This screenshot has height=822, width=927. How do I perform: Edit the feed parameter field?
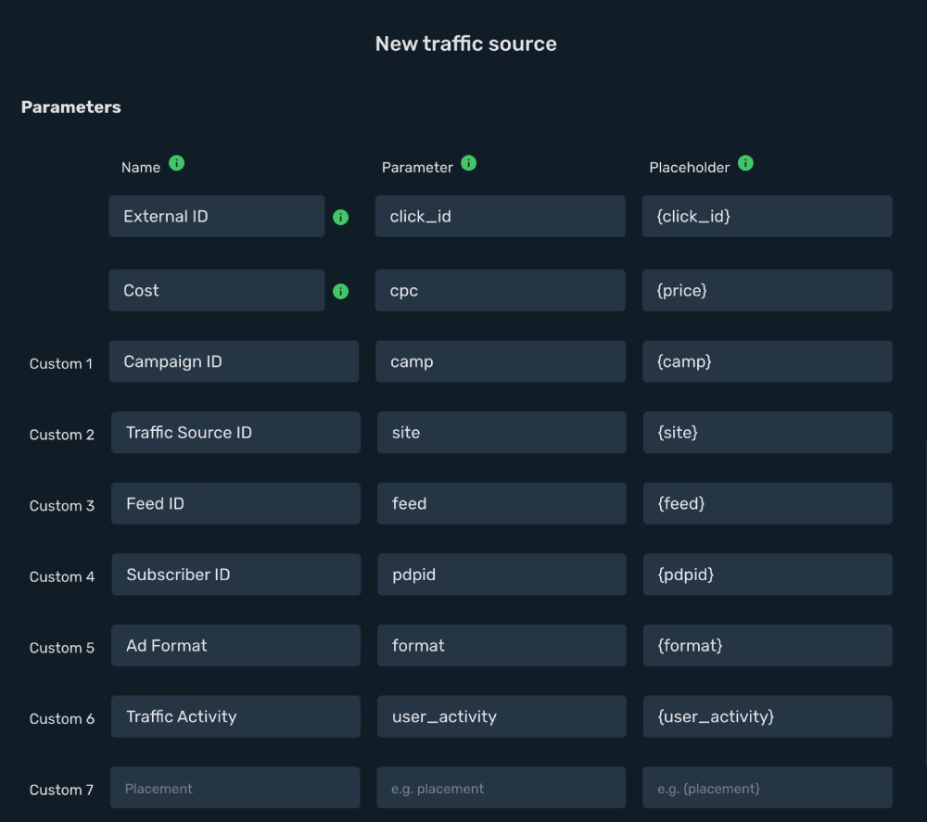pyautogui.click(x=502, y=503)
